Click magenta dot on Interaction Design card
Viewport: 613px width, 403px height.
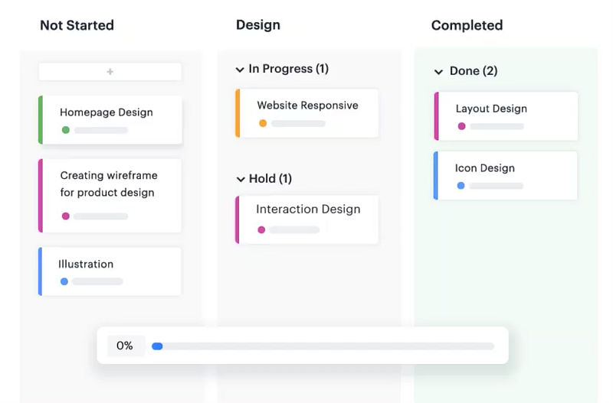coord(261,229)
